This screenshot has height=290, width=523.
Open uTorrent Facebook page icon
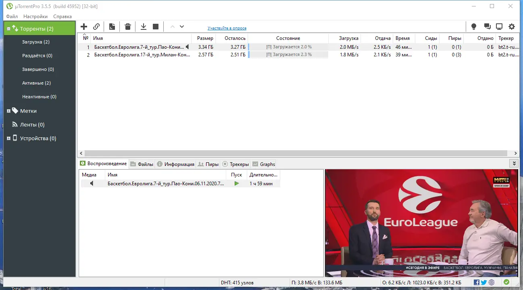click(x=476, y=282)
